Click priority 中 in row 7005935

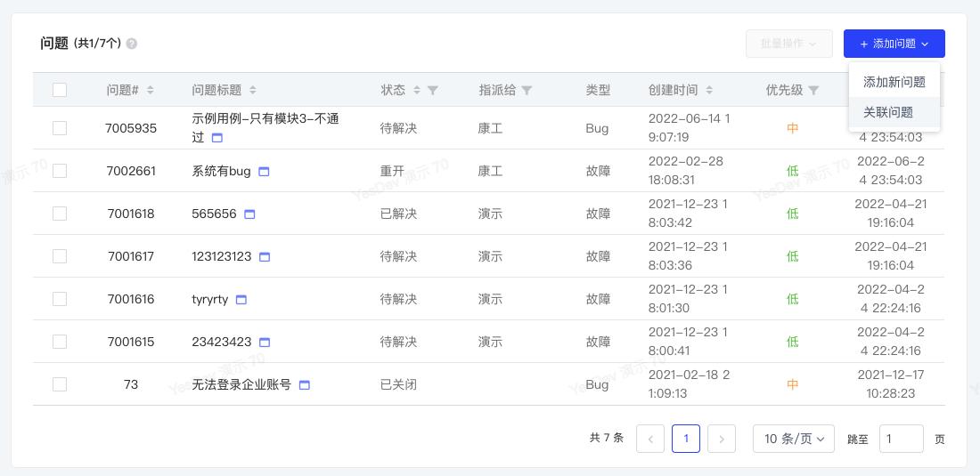[x=793, y=128]
